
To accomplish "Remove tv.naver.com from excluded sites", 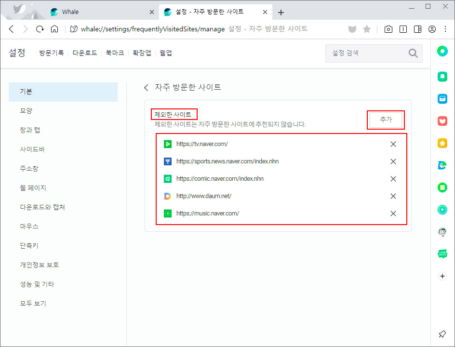I will pyautogui.click(x=393, y=144).
